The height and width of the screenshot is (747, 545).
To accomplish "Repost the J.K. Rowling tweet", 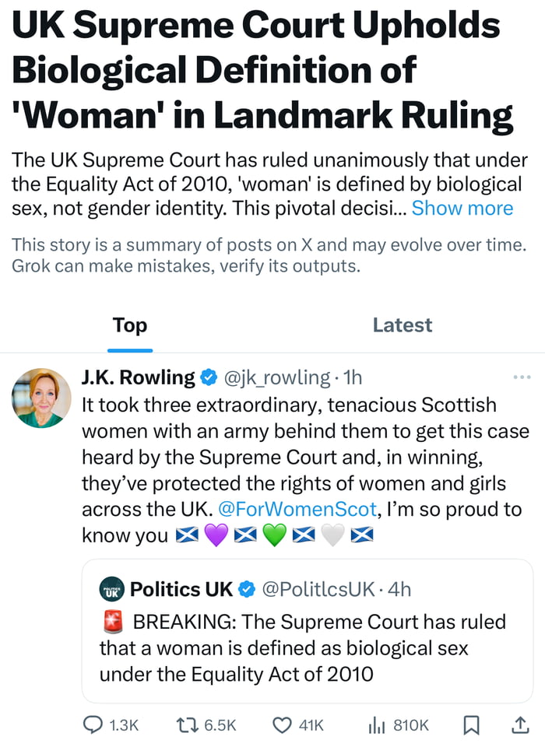I will [186, 724].
